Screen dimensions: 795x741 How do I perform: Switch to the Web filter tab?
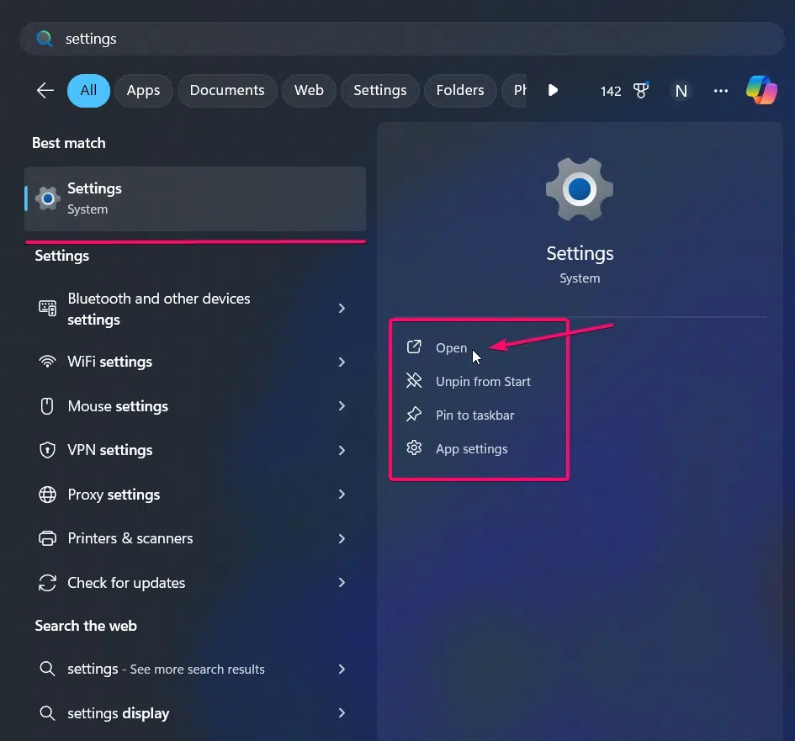309,90
